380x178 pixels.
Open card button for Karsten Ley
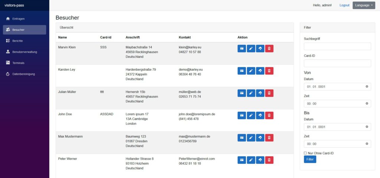tap(242, 71)
